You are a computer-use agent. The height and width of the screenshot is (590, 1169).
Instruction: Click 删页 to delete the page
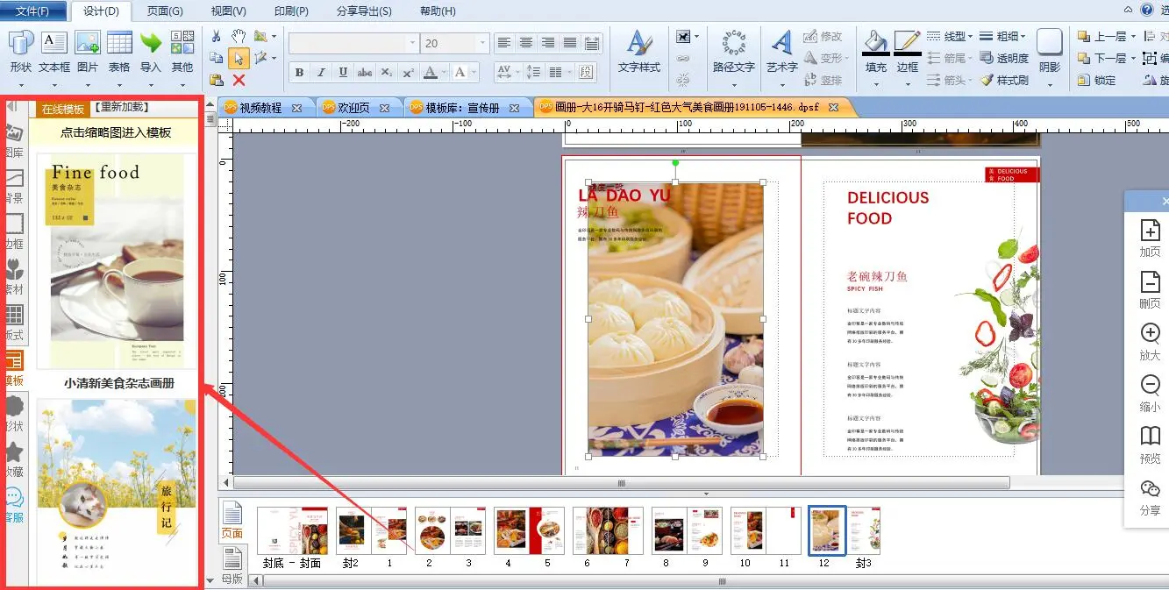(1150, 290)
